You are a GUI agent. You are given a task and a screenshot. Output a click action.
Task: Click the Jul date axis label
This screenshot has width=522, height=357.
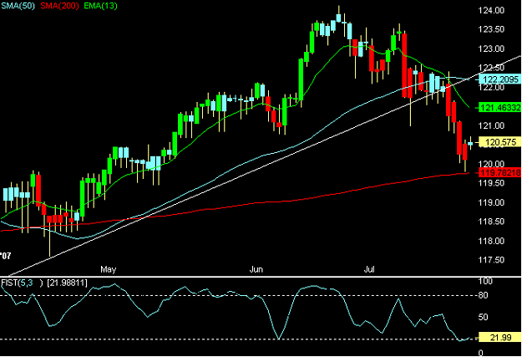tap(369, 269)
